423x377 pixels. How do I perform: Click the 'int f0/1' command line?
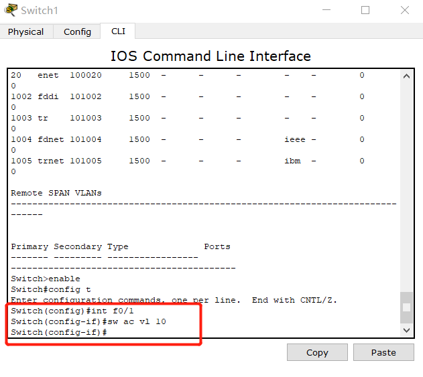click(72, 311)
